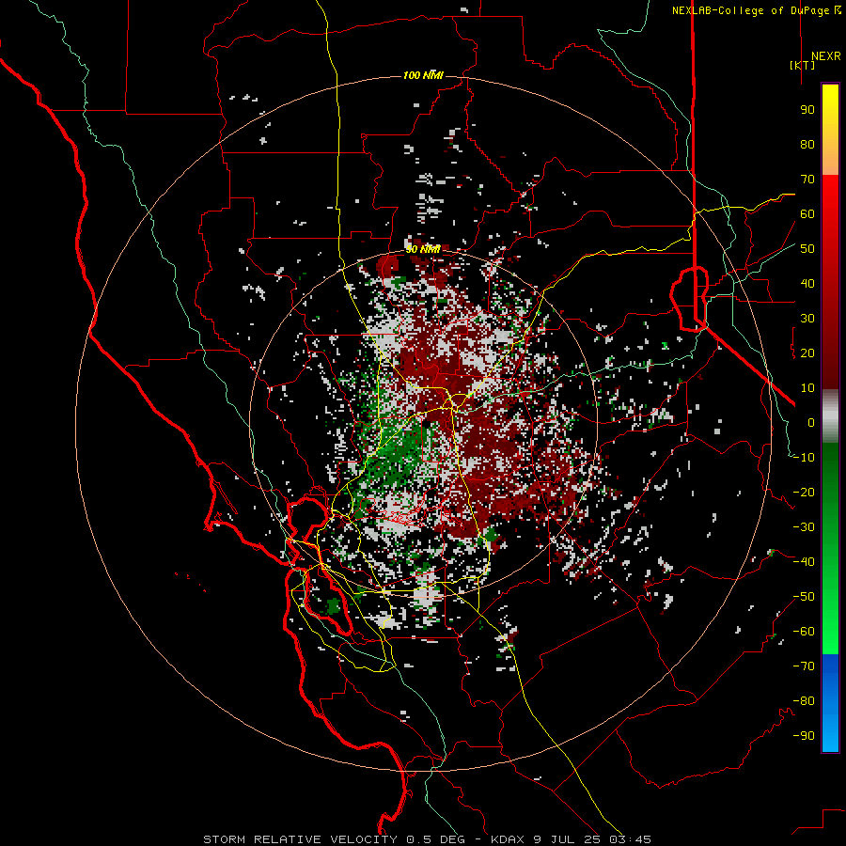This screenshot has height=846, width=846.
Task: Click the -30 value on velocity scale
Action: pyautogui.click(x=804, y=527)
